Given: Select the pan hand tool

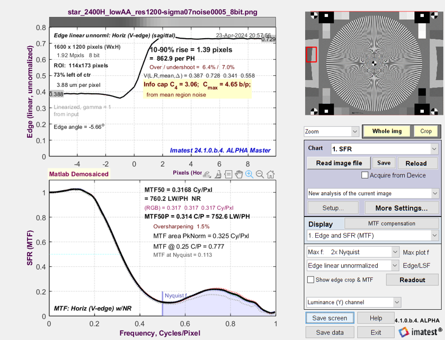Looking at the screenshot, I should 239,174.
